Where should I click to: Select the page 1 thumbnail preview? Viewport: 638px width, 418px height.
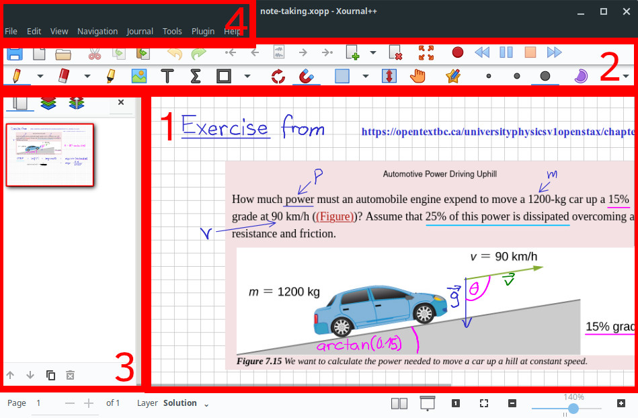click(x=50, y=155)
